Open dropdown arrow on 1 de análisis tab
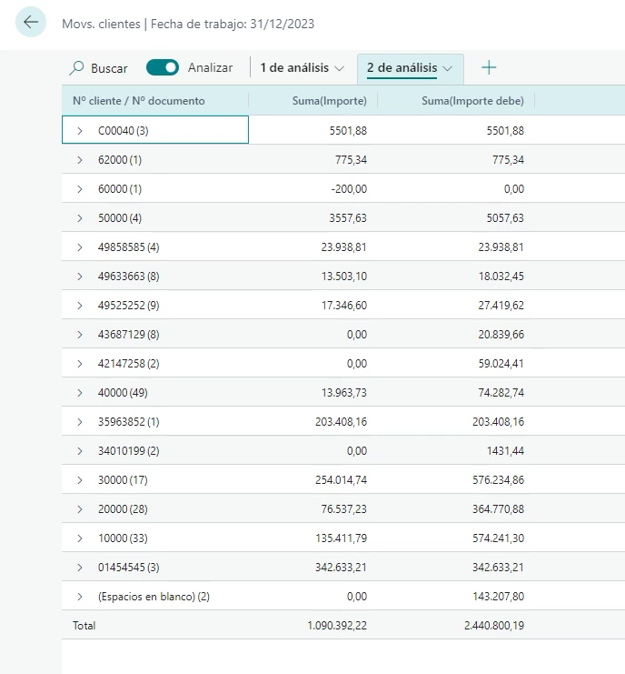 pos(339,68)
